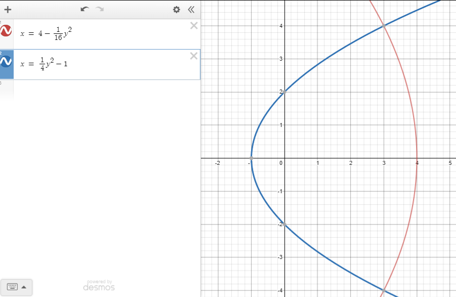Open the Add Item plus menu
Screen dimensions: 456x297
(x=8, y=10)
